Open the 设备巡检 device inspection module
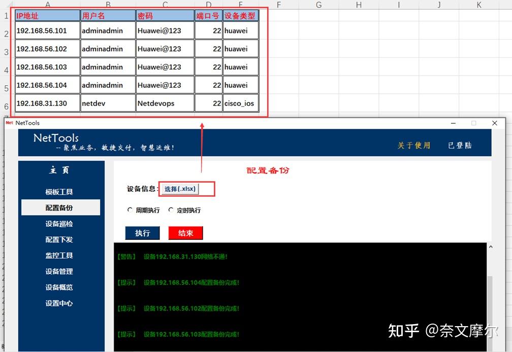 coord(59,224)
